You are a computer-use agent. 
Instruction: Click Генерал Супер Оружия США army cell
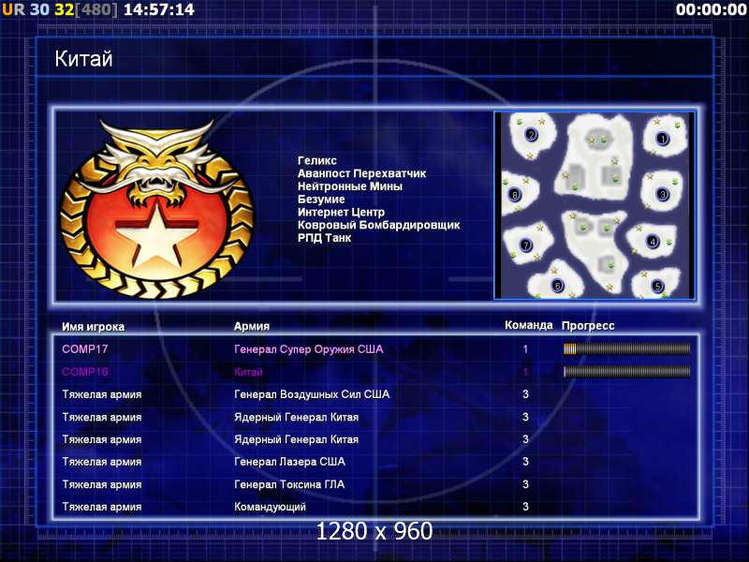pos(309,349)
